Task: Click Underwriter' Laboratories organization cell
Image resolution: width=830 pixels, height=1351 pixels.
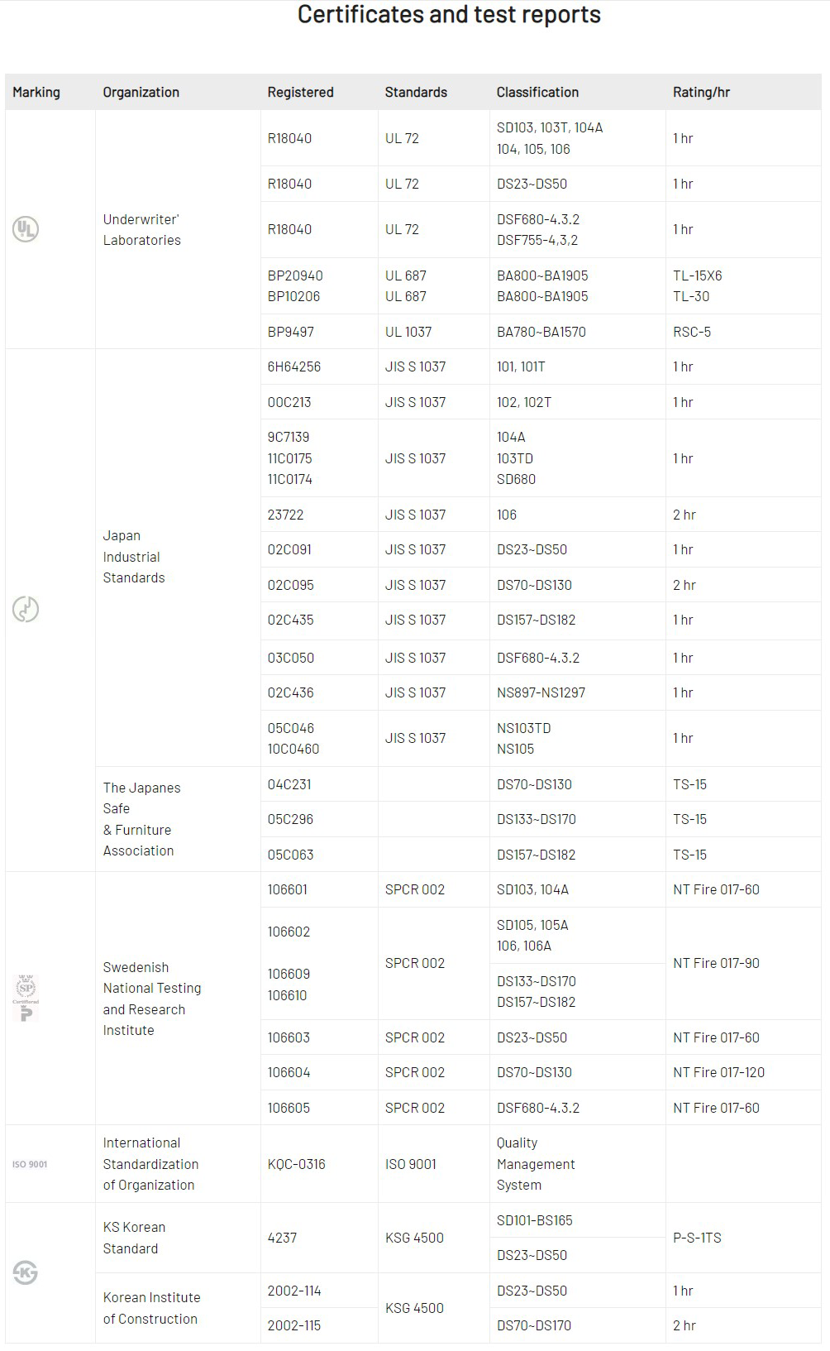Action: point(141,230)
